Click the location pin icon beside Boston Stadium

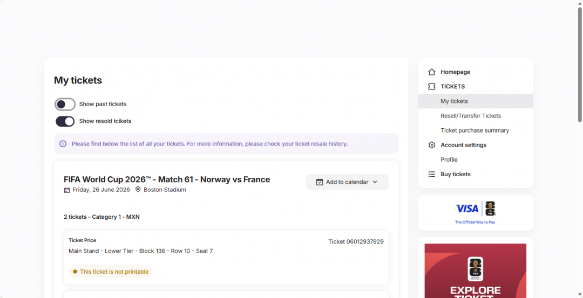click(x=138, y=190)
